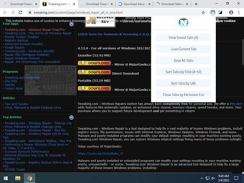Click Close Tabs by Exclusion List
244x183 pixels.
[183, 94]
